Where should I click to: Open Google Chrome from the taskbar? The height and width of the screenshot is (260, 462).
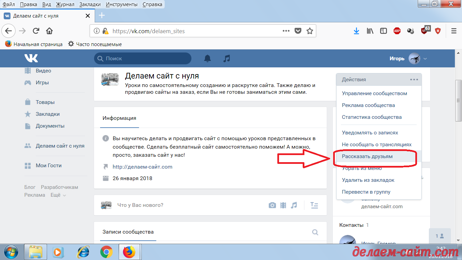click(x=107, y=252)
